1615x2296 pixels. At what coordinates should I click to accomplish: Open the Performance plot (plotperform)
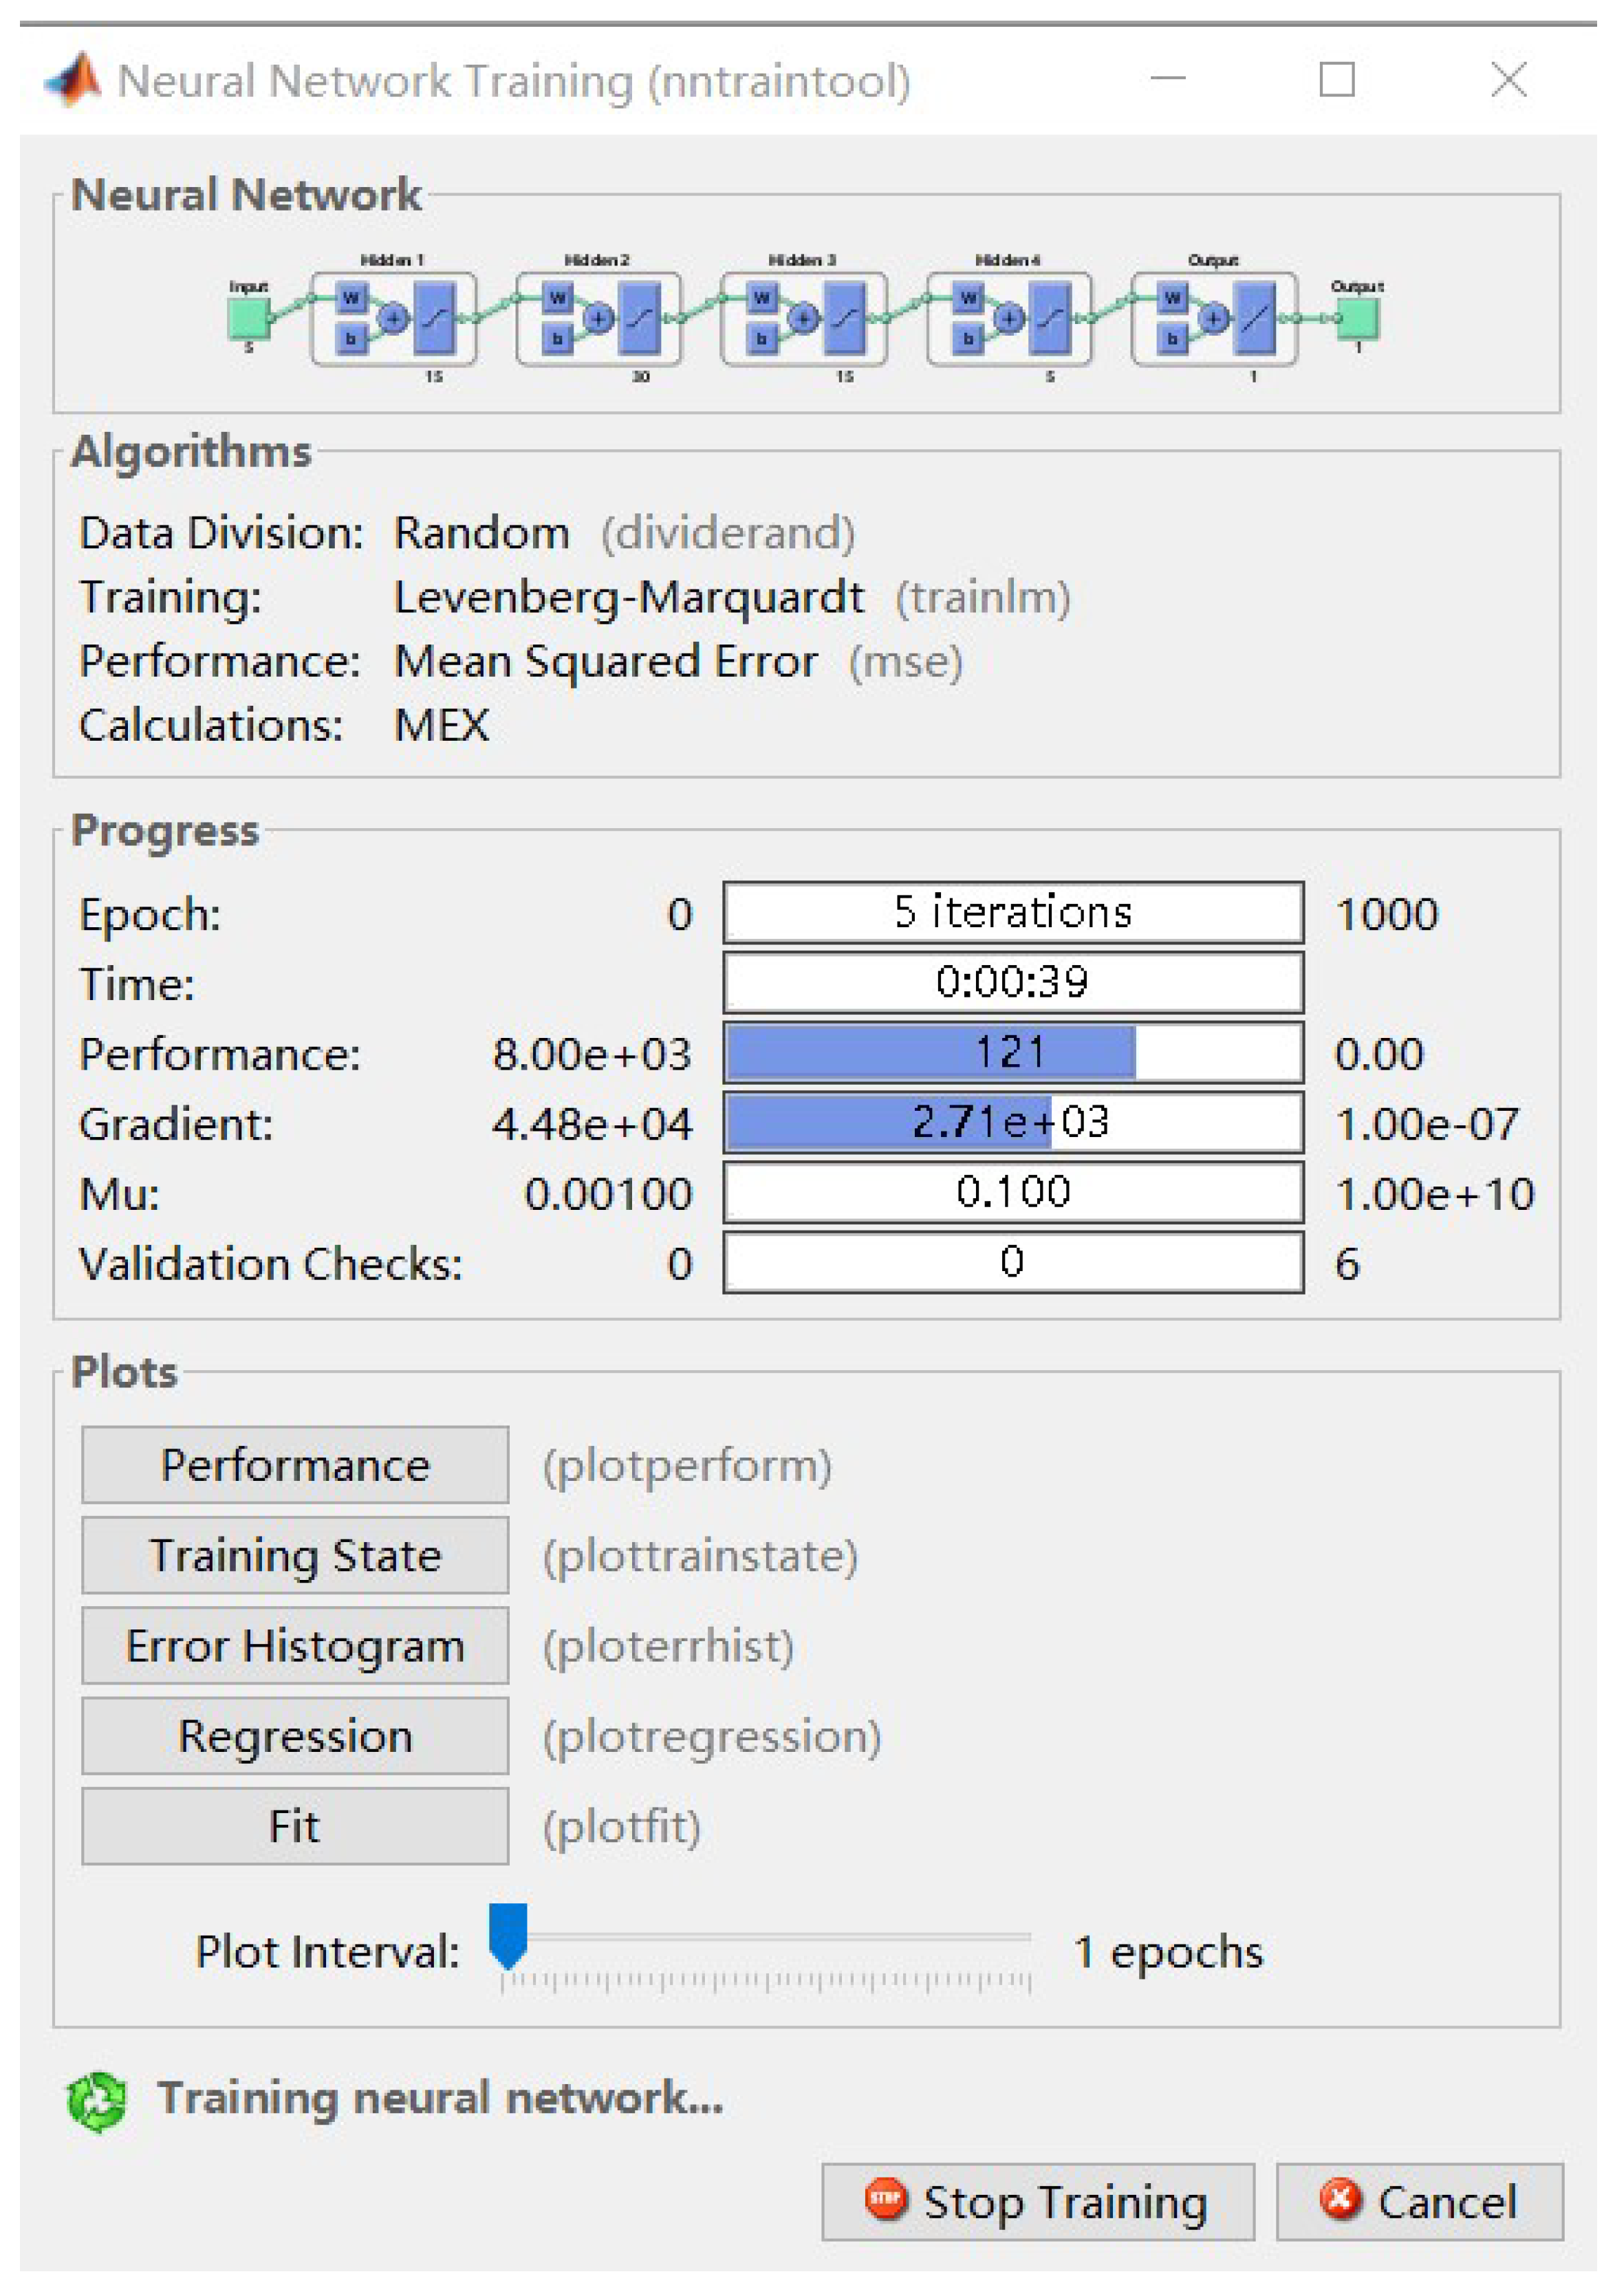coord(295,1465)
